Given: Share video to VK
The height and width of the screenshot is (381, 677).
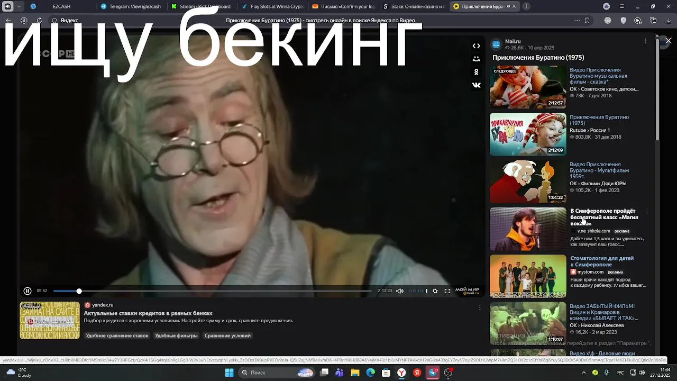Looking at the screenshot, I should point(477,85).
